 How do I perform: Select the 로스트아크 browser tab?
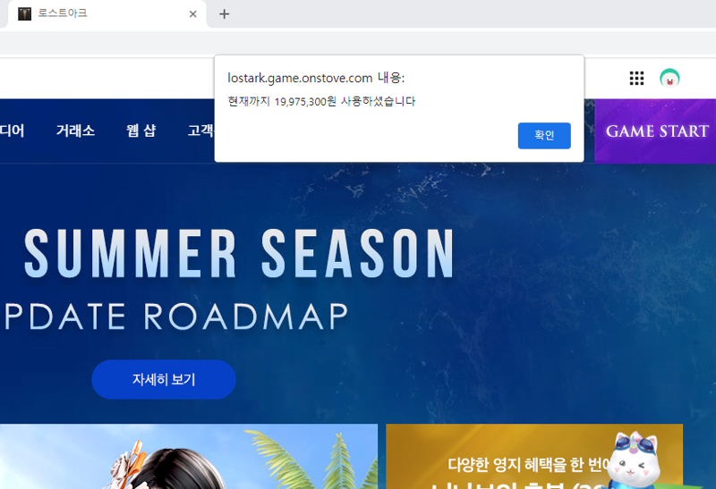(x=107, y=14)
